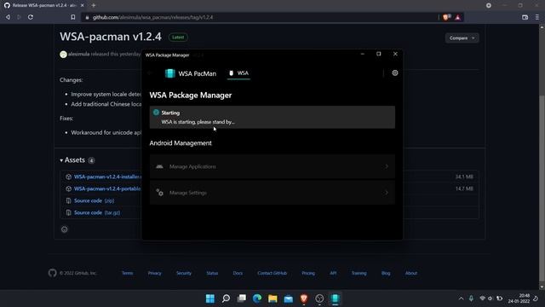Viewport: 545px width, 307px height.
Task: Open Contact GitHub footer link
Action: tap(272, 273)
